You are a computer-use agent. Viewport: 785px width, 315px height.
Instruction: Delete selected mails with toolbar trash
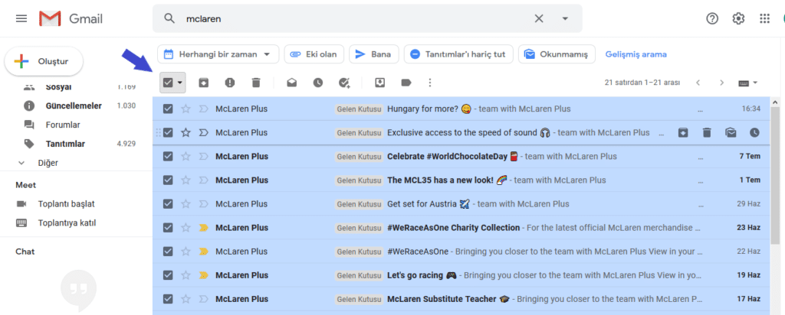pyautogui.click(x=256, y=83)
